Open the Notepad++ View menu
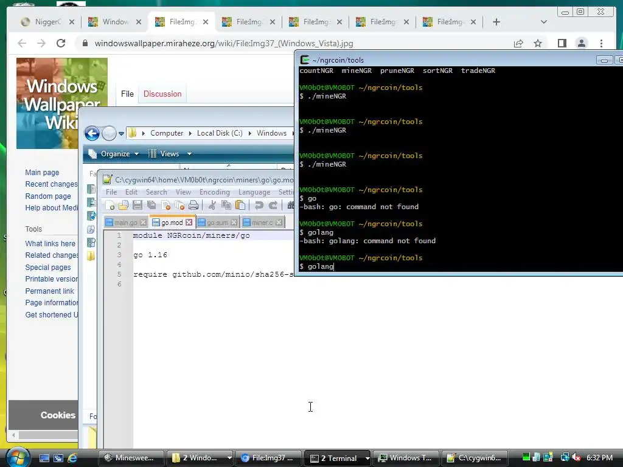 (183, 192)
